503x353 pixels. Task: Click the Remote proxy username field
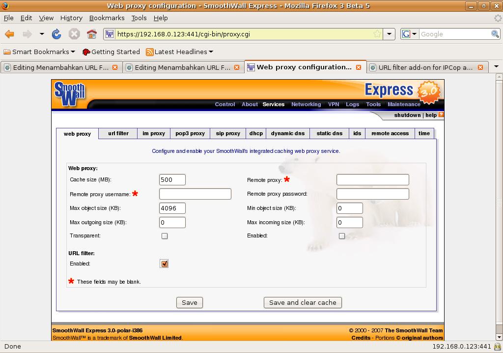point(195,194)
